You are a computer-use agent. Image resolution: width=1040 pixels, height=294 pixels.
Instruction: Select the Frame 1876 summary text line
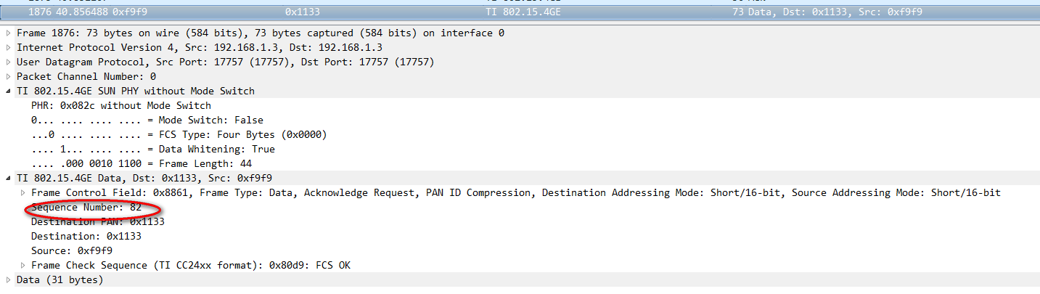pos(260,33)
